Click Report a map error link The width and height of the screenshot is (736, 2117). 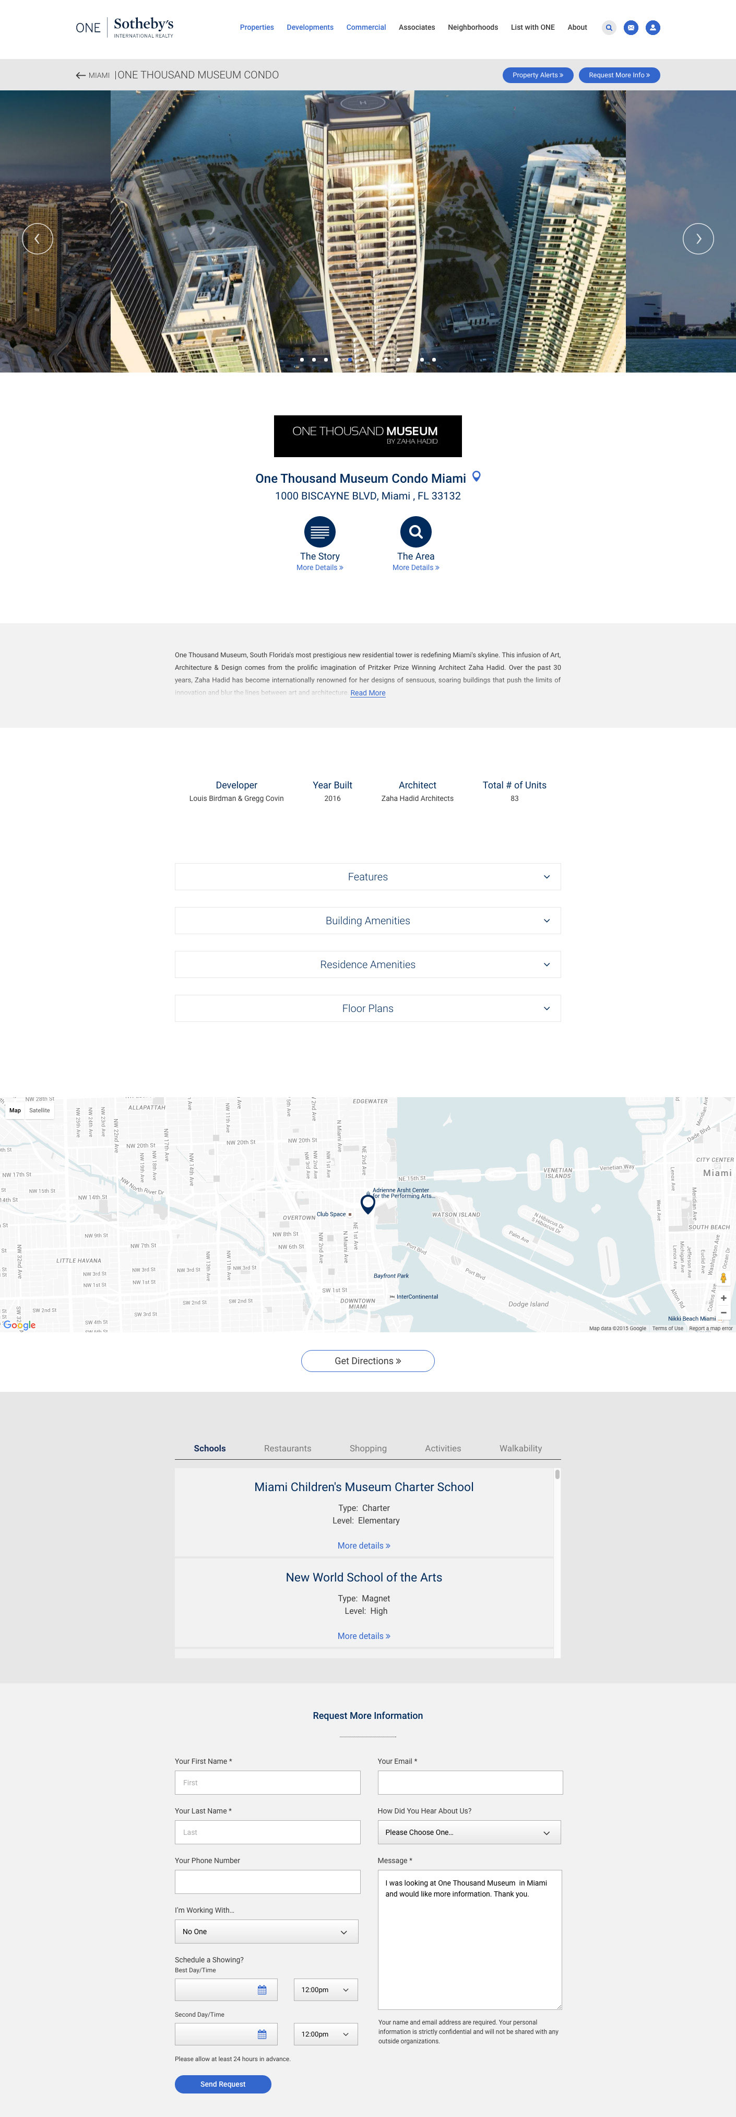(710, 1328)
